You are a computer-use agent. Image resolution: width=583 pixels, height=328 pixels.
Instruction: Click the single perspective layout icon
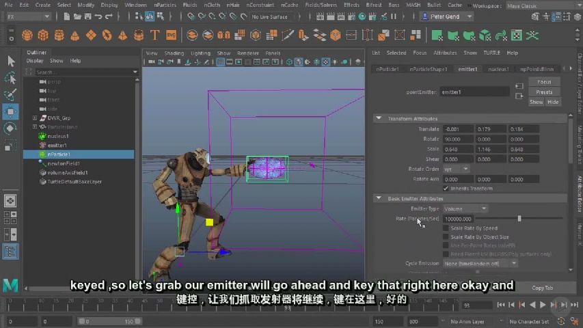(10, 201)
